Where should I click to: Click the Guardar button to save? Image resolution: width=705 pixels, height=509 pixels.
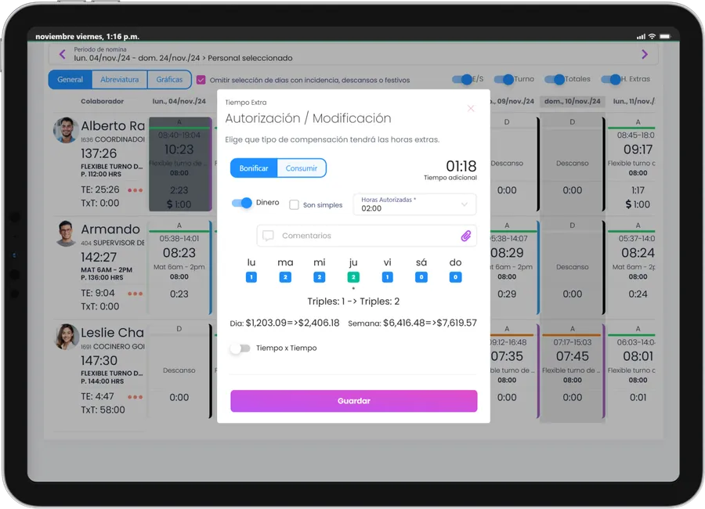pyautogui.click(x=353, y=400)
